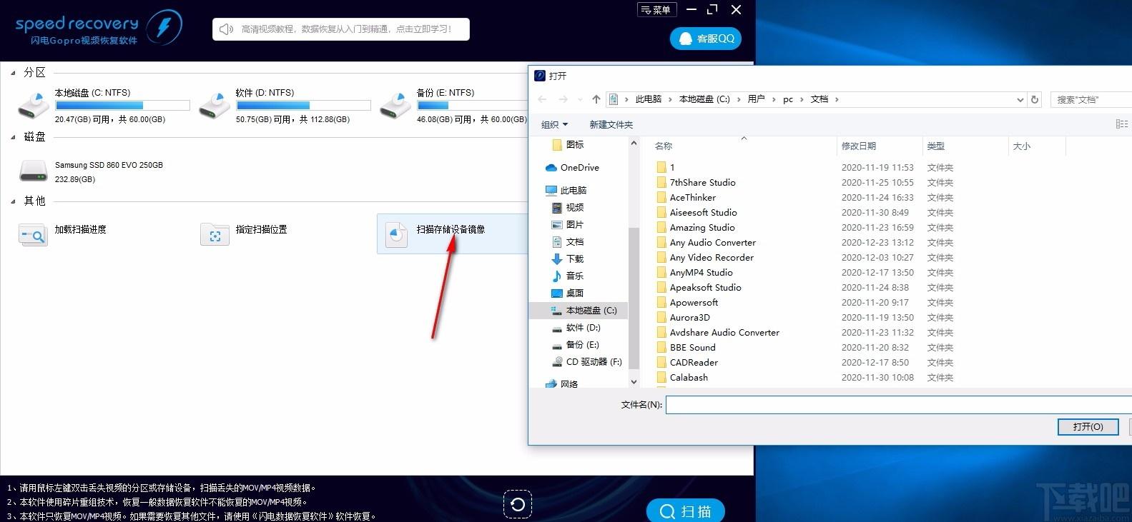Viewport: 1132px width, 522px height.
Task: Select the 软件 (D: NTFS) partition icon
Action: point(215,105)
